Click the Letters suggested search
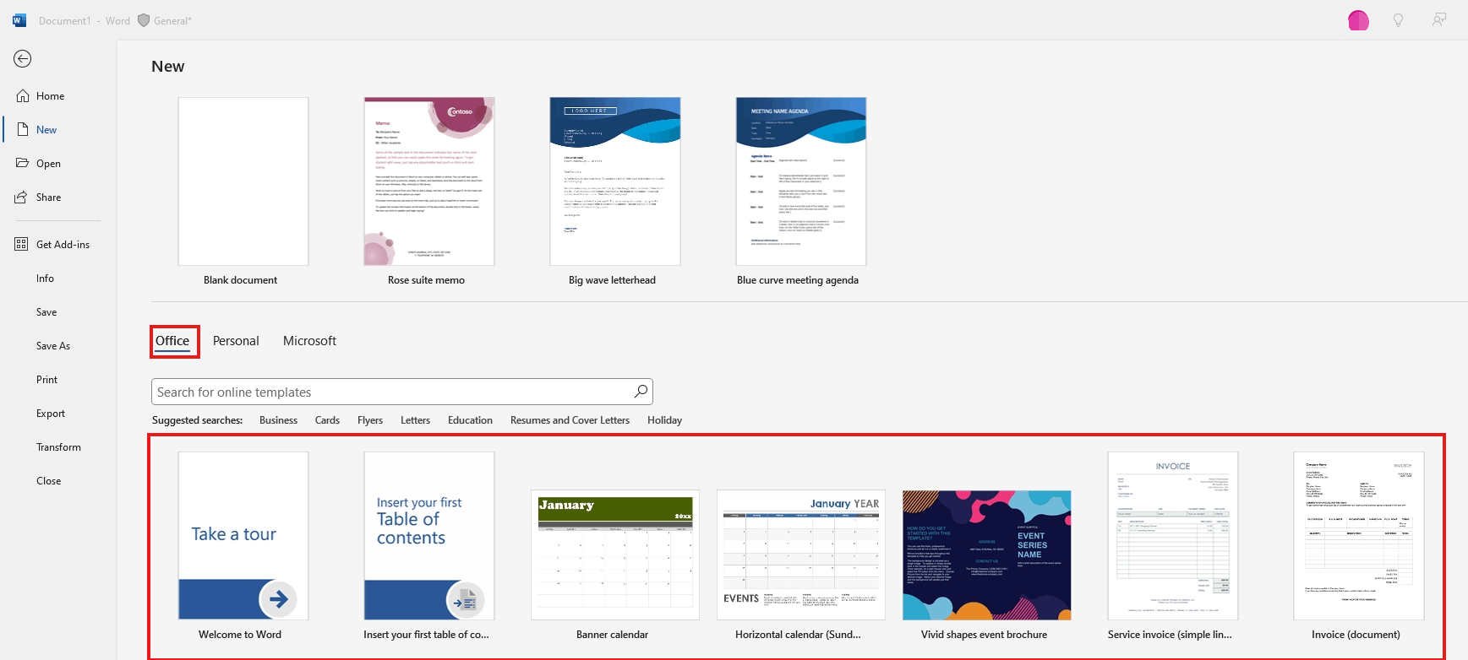This screenshot has height=660, width=1468. click(x=415, y=420)
